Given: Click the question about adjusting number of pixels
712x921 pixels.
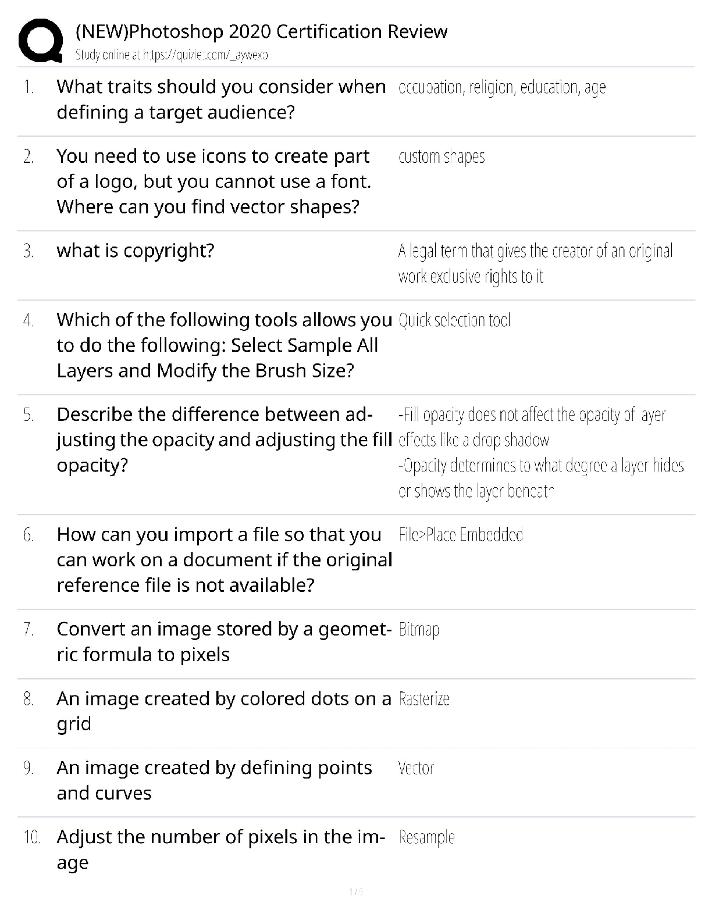Looking at the screenshot, I should click(220, 849).
